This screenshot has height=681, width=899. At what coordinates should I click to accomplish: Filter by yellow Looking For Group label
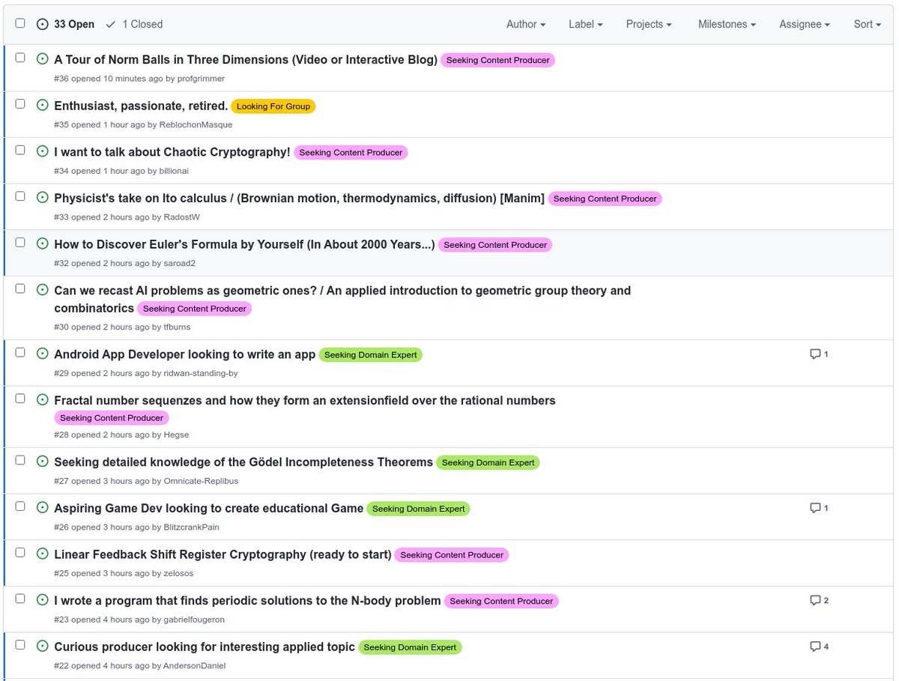pos(273,106)
